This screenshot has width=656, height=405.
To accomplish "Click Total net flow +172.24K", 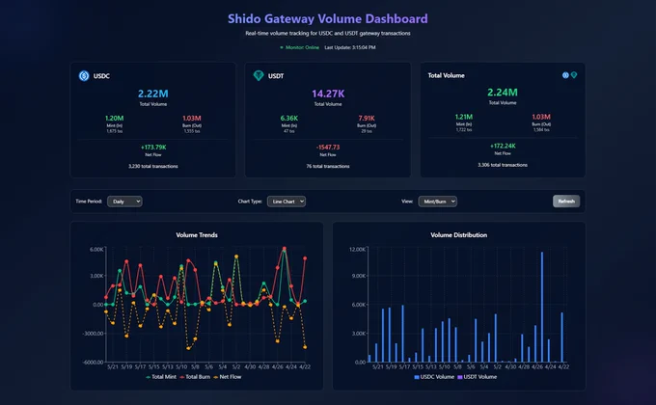I will [x=503, y=146].
